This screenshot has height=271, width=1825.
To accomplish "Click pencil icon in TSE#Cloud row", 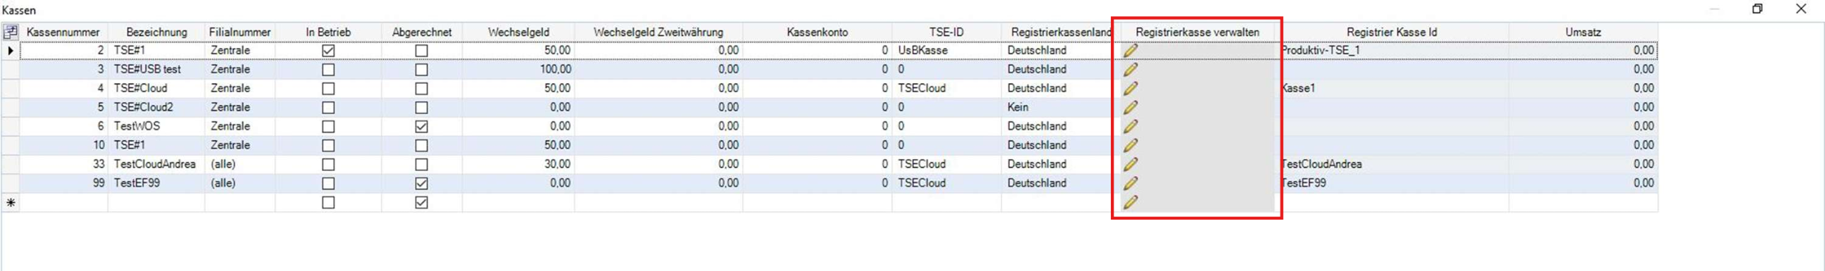I will click(x=1130, y=88).
